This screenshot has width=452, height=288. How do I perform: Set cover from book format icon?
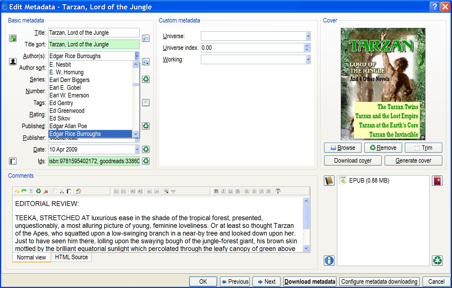coord(329,181)
